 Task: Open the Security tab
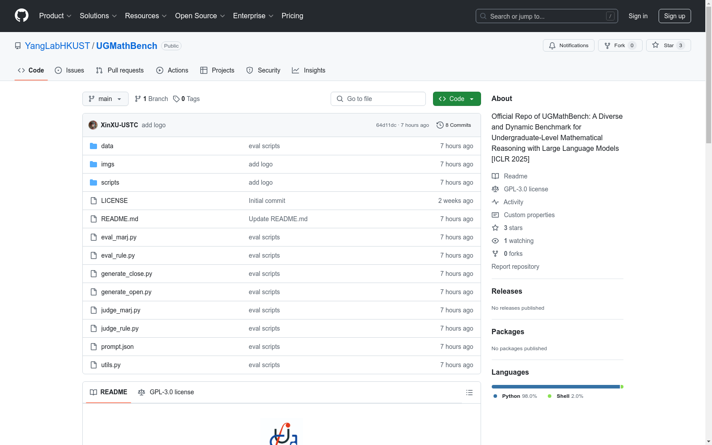(263, 70)
